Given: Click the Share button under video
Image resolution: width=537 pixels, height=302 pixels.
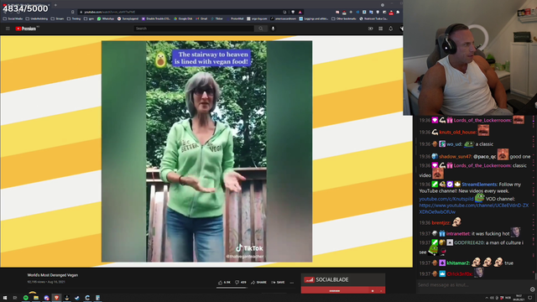Looking at the screenshot, I should [258, 283].
